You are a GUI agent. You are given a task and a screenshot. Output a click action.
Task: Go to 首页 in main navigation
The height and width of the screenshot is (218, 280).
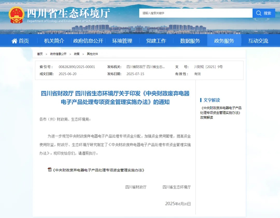(x=20, y=41)
